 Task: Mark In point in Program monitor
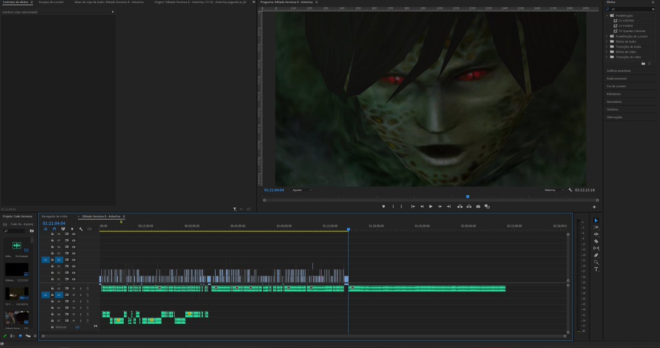click(393, 207)
